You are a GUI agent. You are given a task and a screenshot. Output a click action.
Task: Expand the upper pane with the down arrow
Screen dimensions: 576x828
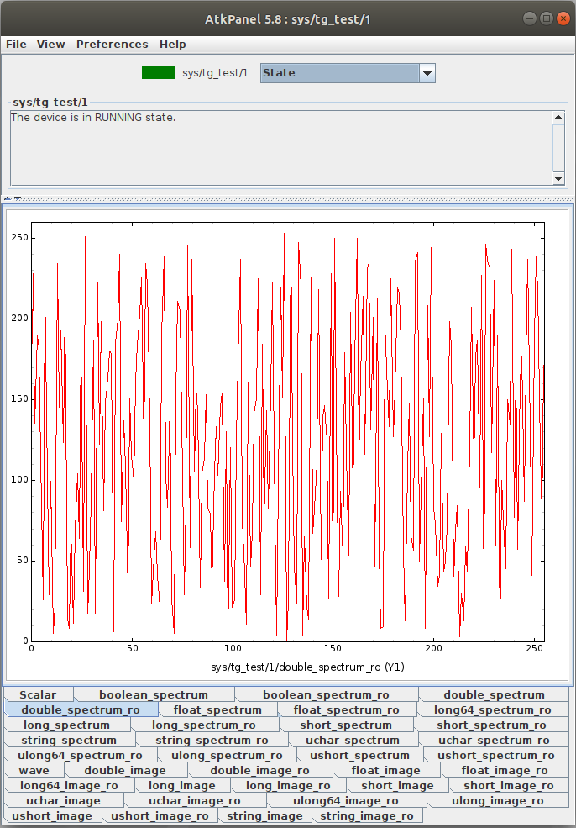pyautogui.click(x=17, y=198)
